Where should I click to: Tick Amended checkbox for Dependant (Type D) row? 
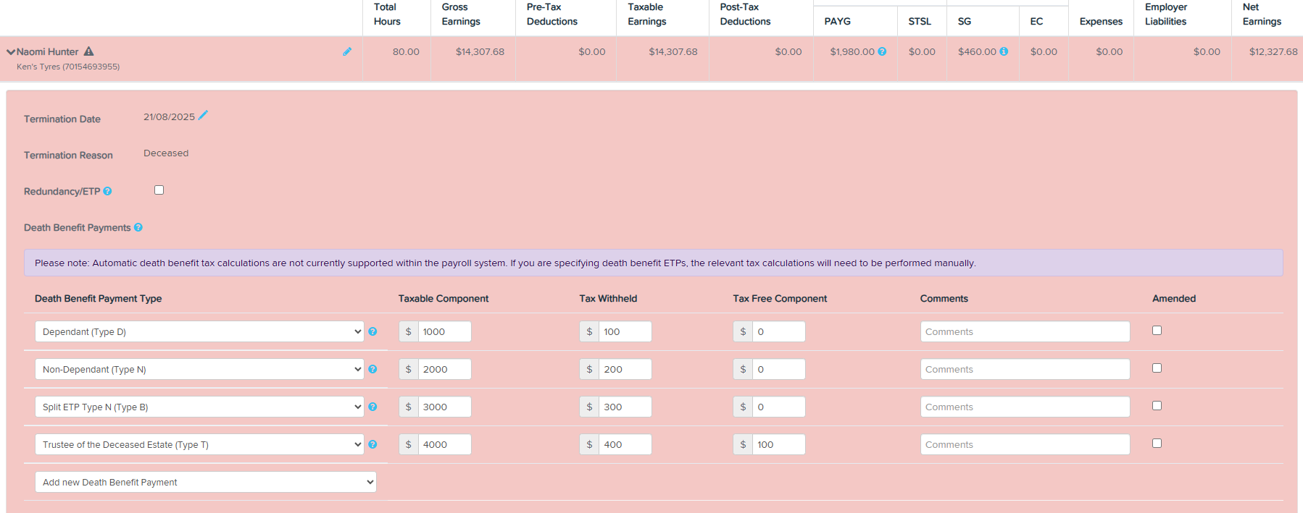[1157, 331]
